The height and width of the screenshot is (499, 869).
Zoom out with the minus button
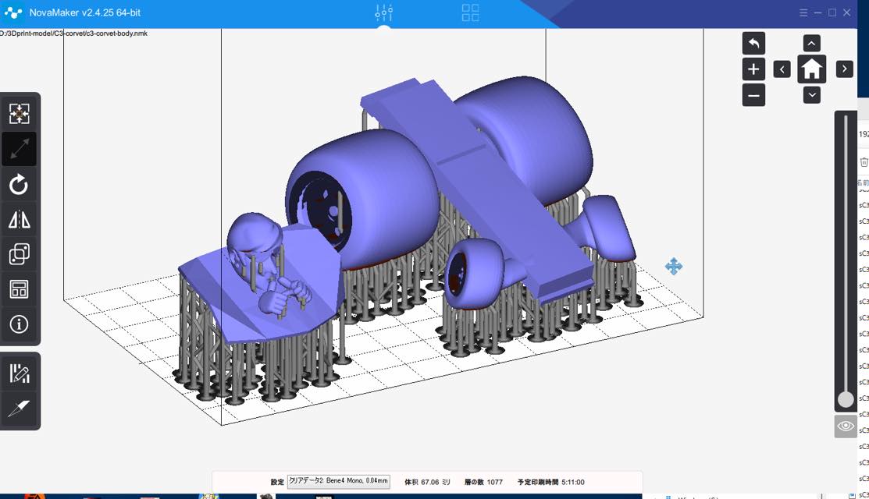point(753,96)
